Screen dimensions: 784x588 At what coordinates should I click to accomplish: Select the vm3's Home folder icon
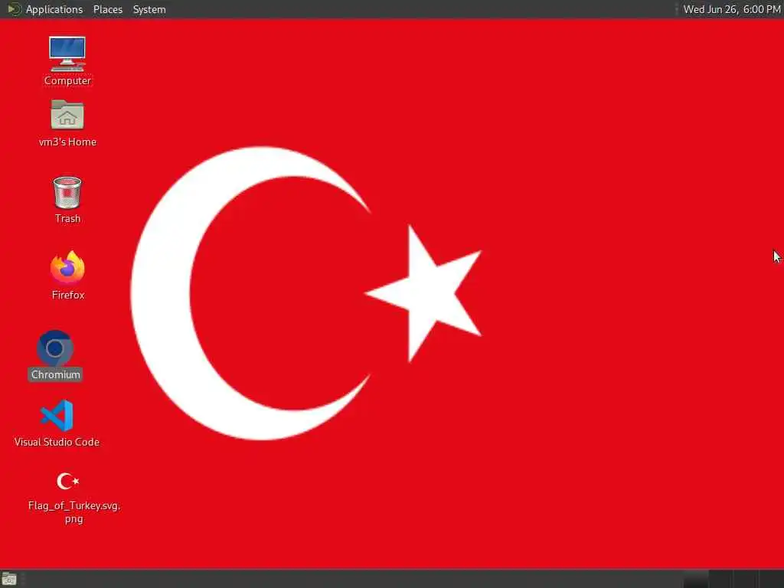click(67, 115)
